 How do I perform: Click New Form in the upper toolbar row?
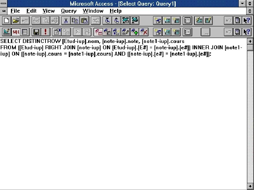[167, 20]
